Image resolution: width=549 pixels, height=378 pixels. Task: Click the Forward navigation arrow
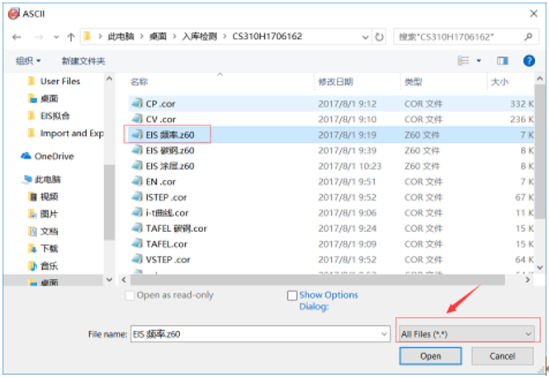[x=39, y=37]
